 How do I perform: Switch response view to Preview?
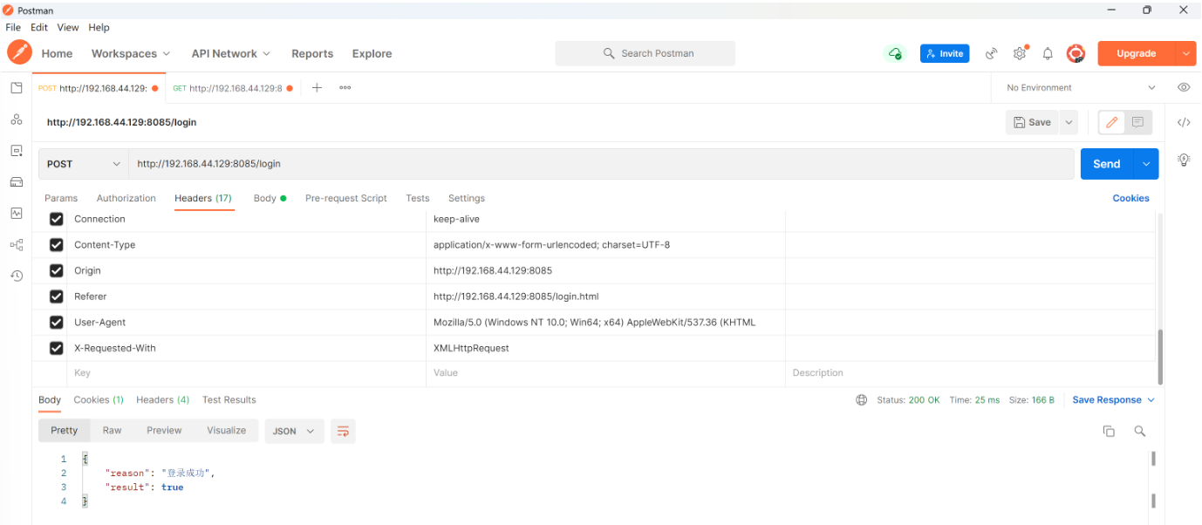click(x=164, y=431)
